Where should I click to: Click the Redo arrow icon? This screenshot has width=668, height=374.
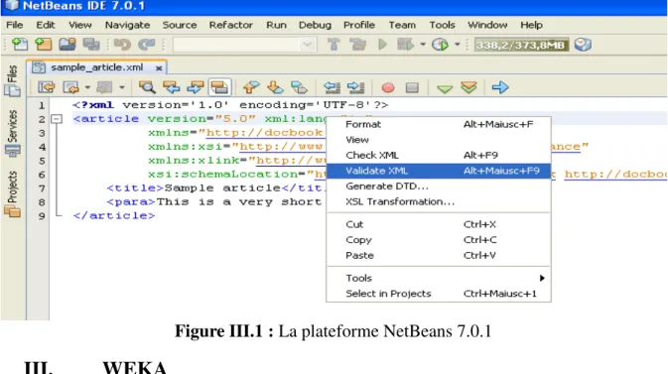[147, 45]
